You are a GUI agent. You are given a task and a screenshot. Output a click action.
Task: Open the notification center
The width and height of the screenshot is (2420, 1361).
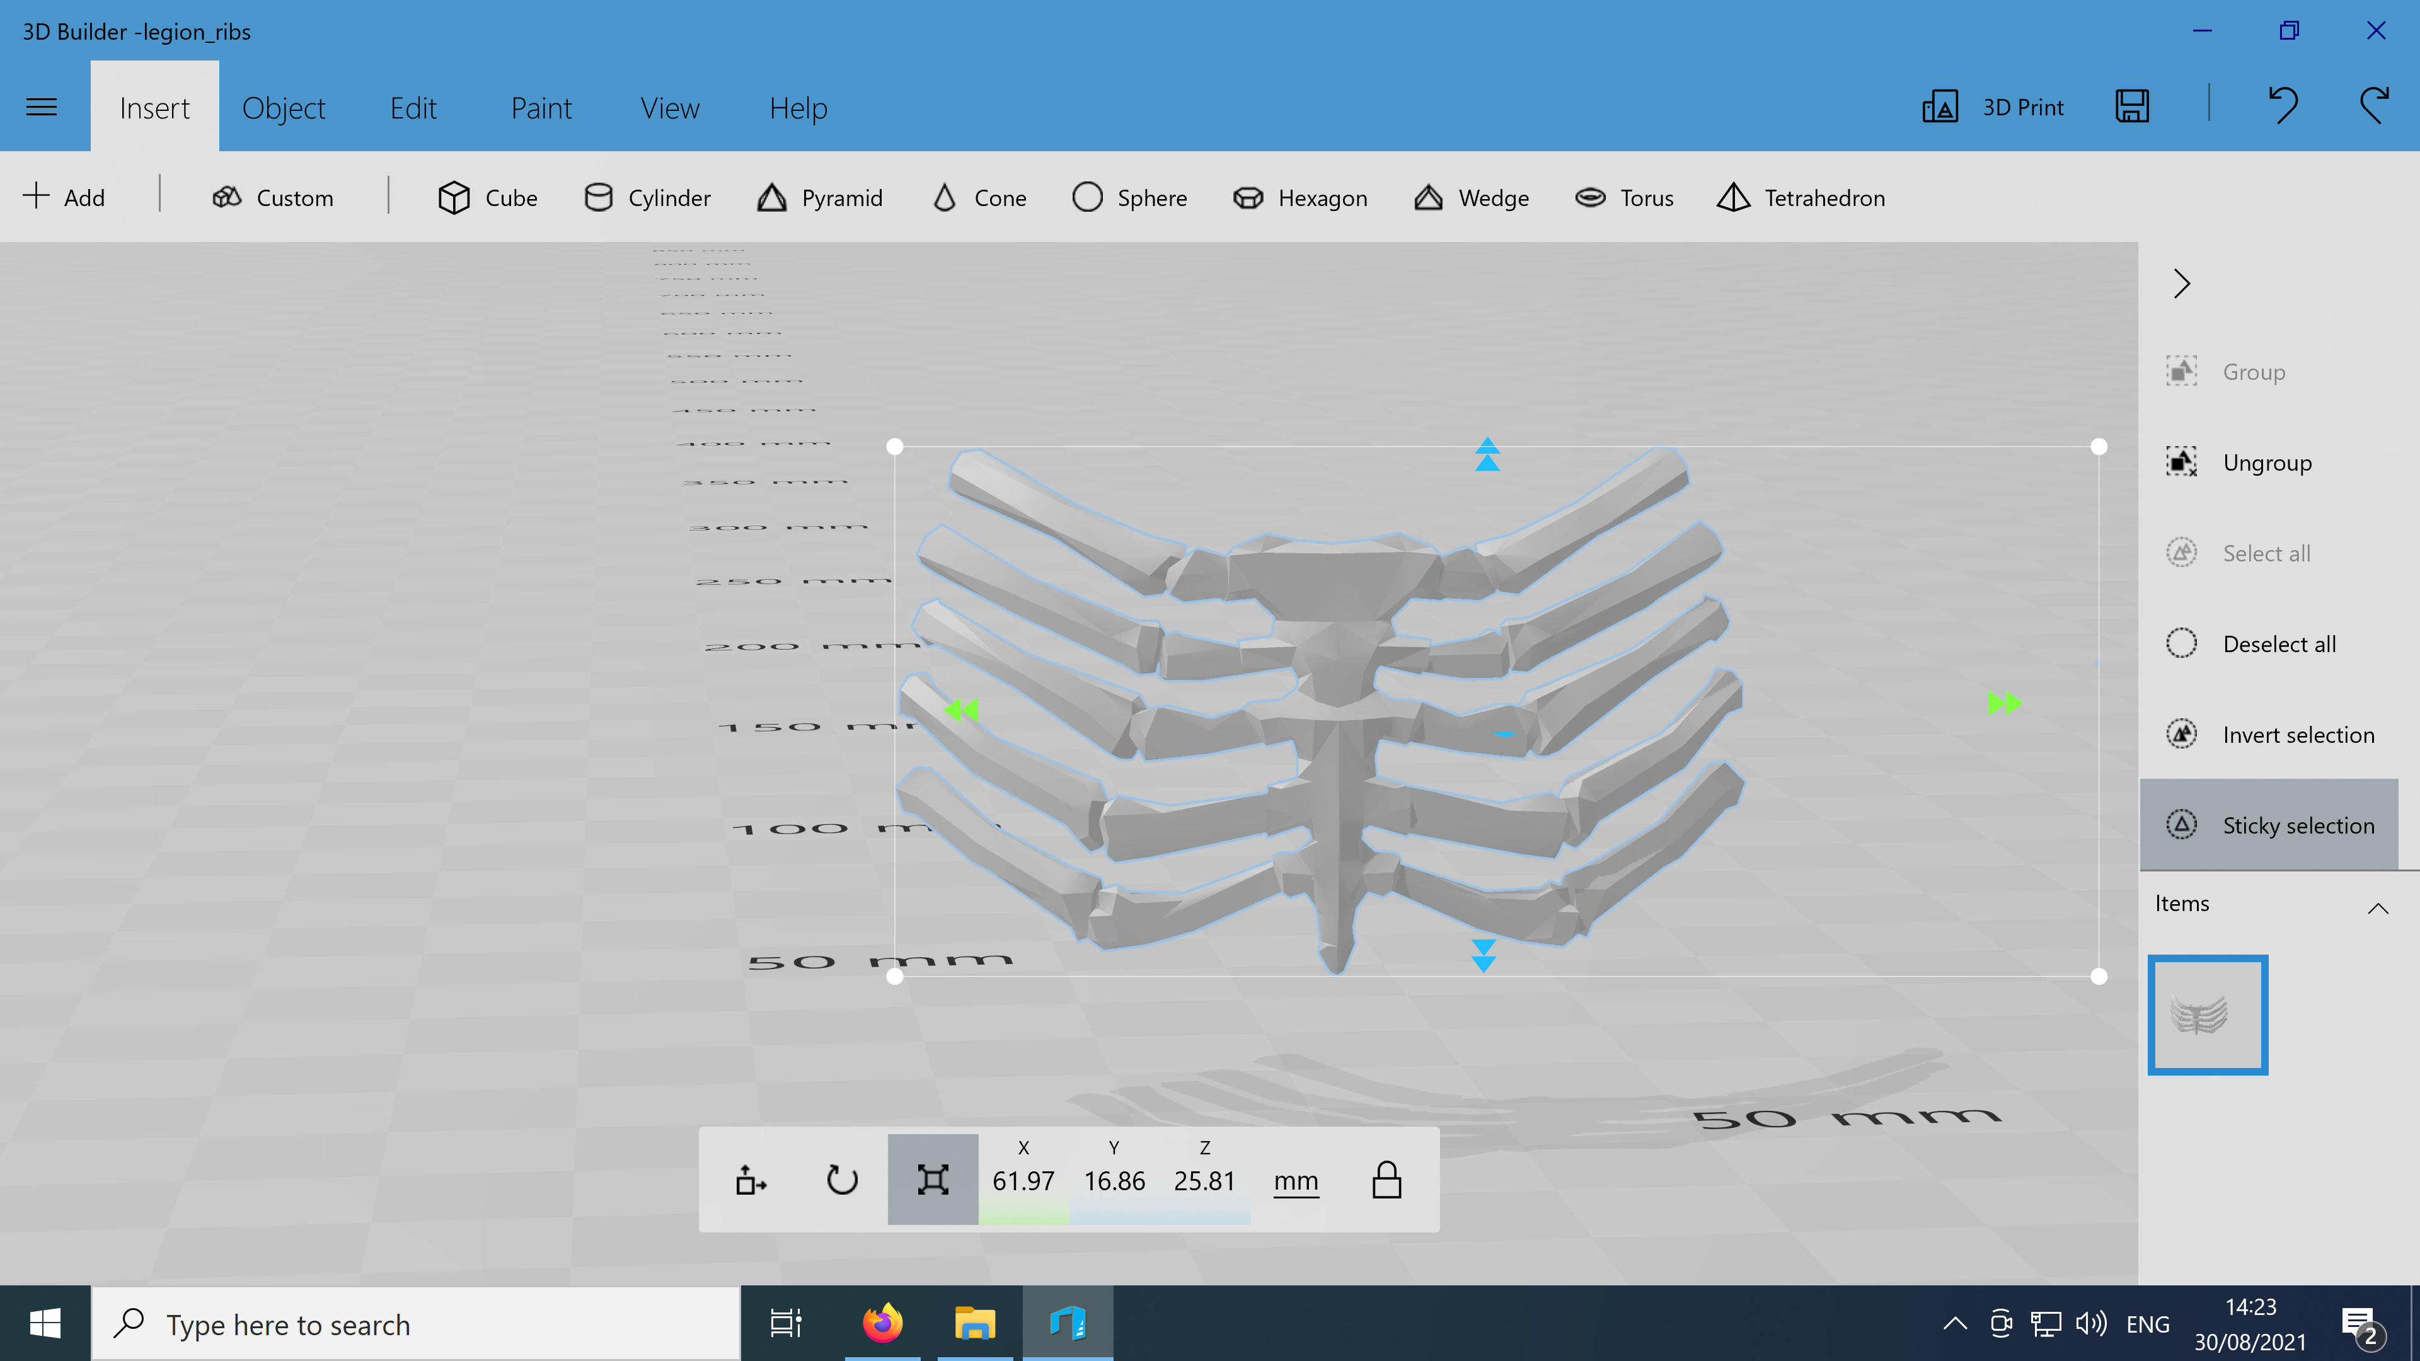(x=2362, y=1324)
